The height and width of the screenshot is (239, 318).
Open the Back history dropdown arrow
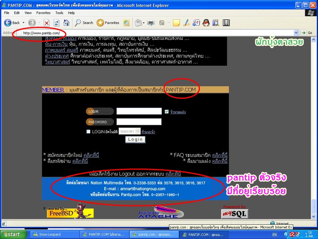[x=23, y=23]
